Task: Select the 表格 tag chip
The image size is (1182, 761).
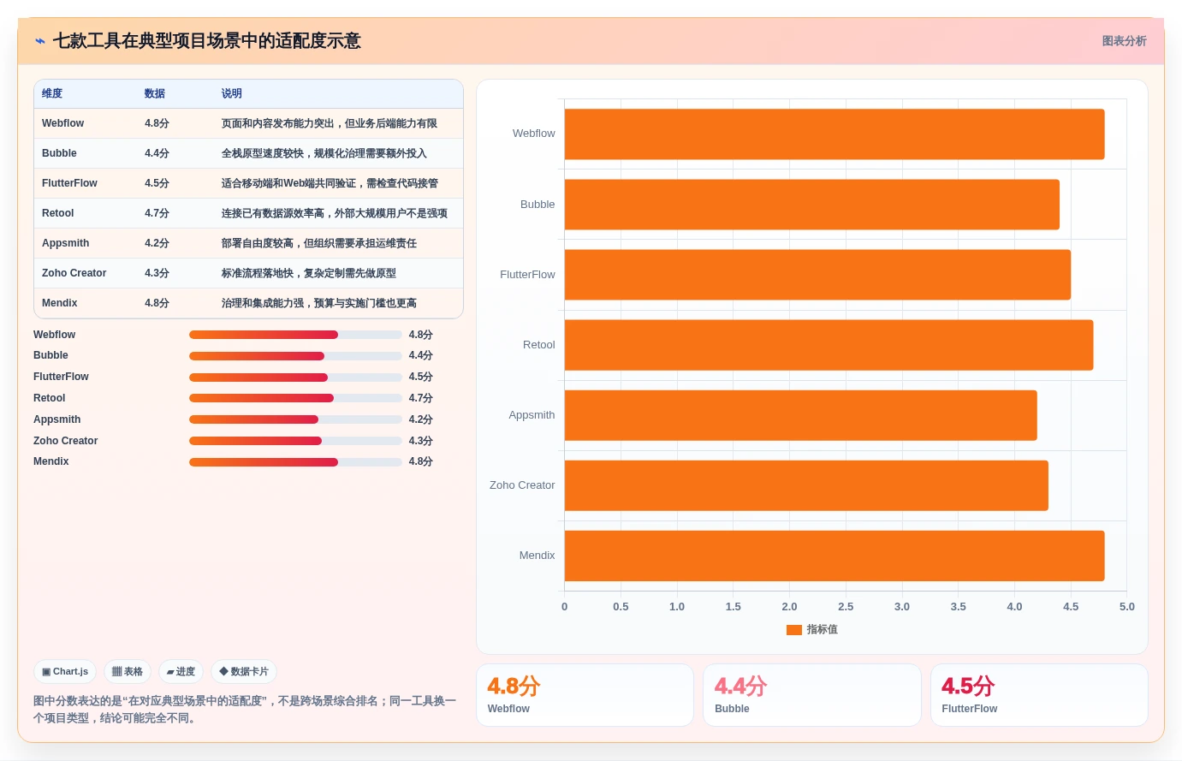Action: pyautogui.click(x=128, y=672)
